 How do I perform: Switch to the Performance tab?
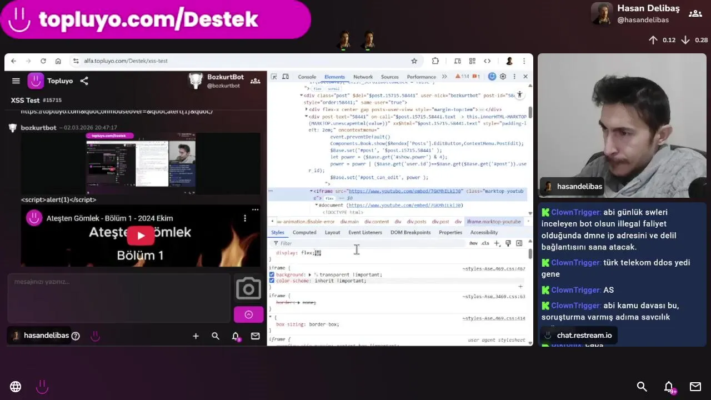coord(421,77)
